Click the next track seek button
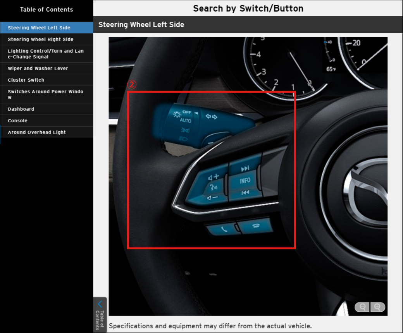The width and height of the screenshot is (403, 333). [245, 169]
